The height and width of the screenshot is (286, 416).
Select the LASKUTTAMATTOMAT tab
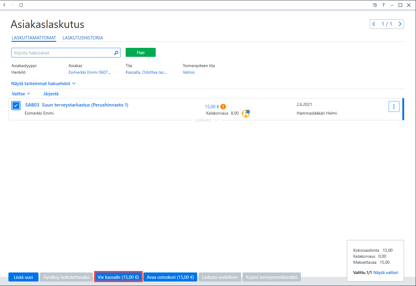pos(34,38)
